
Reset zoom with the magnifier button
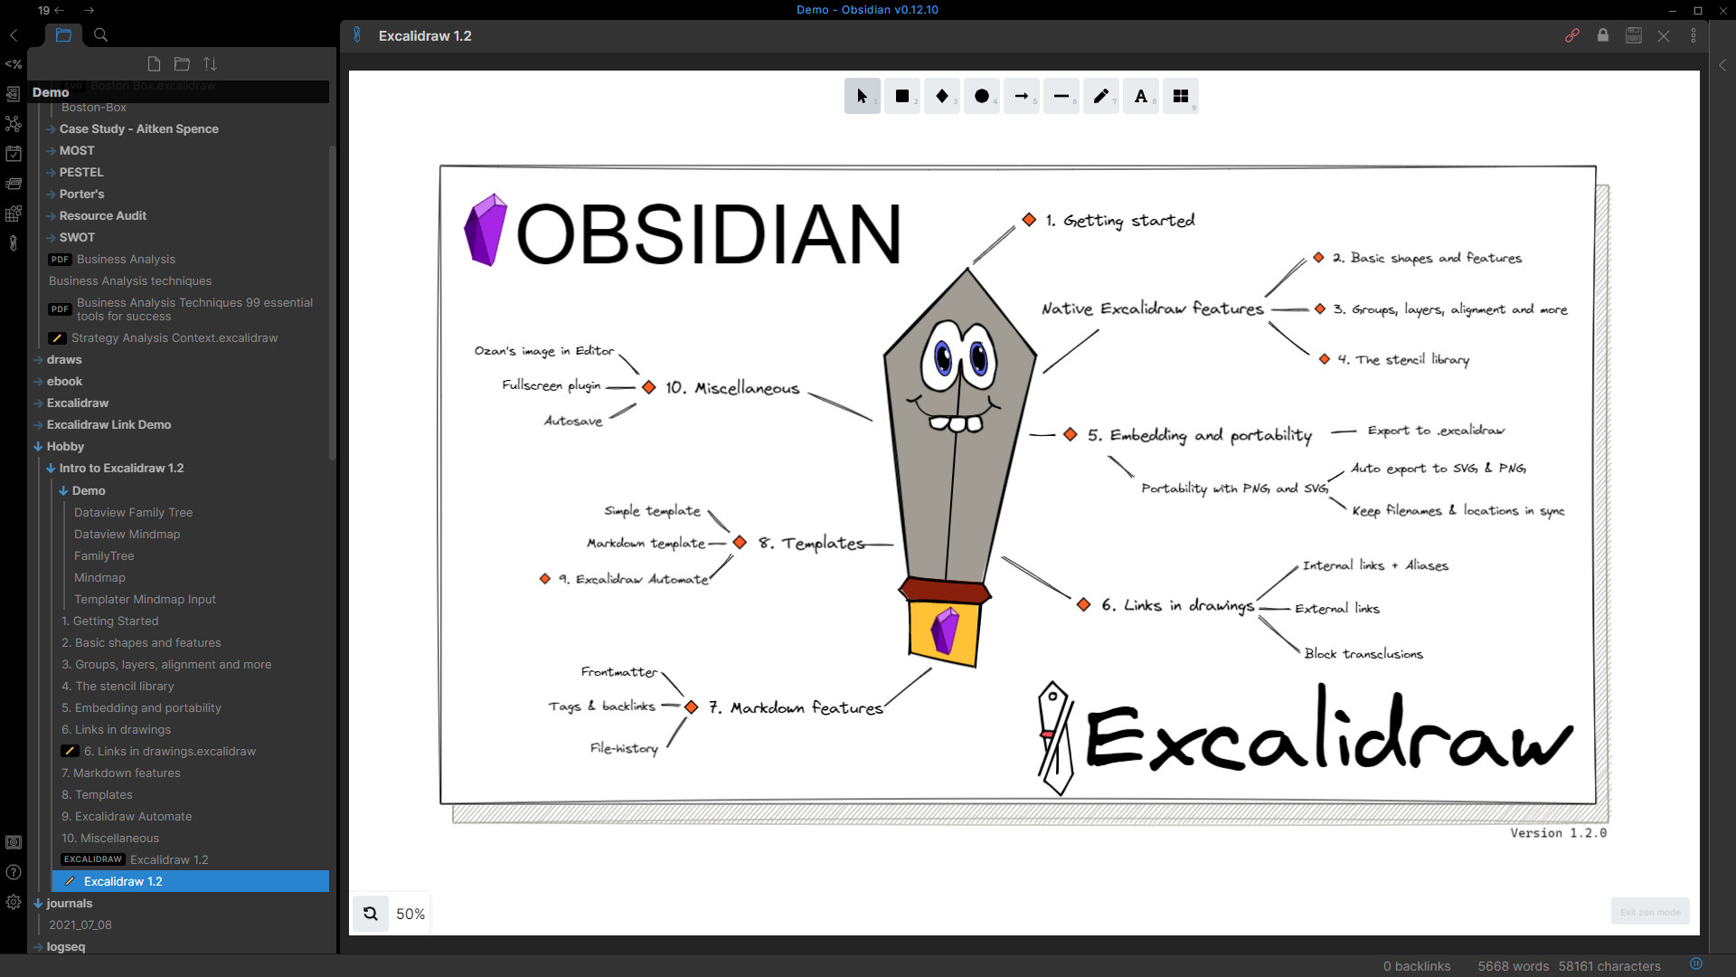371,914
